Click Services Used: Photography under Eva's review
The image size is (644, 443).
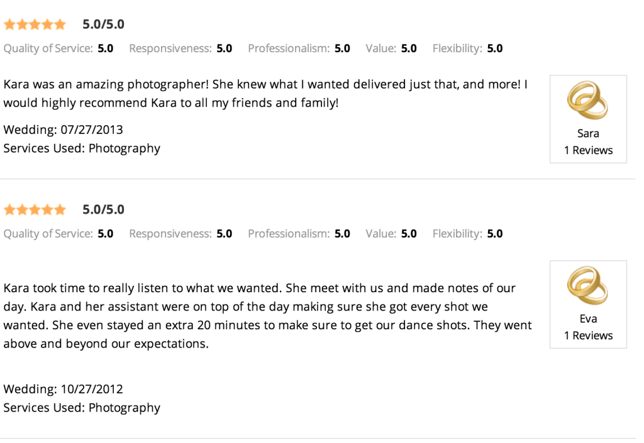[82, 408]
